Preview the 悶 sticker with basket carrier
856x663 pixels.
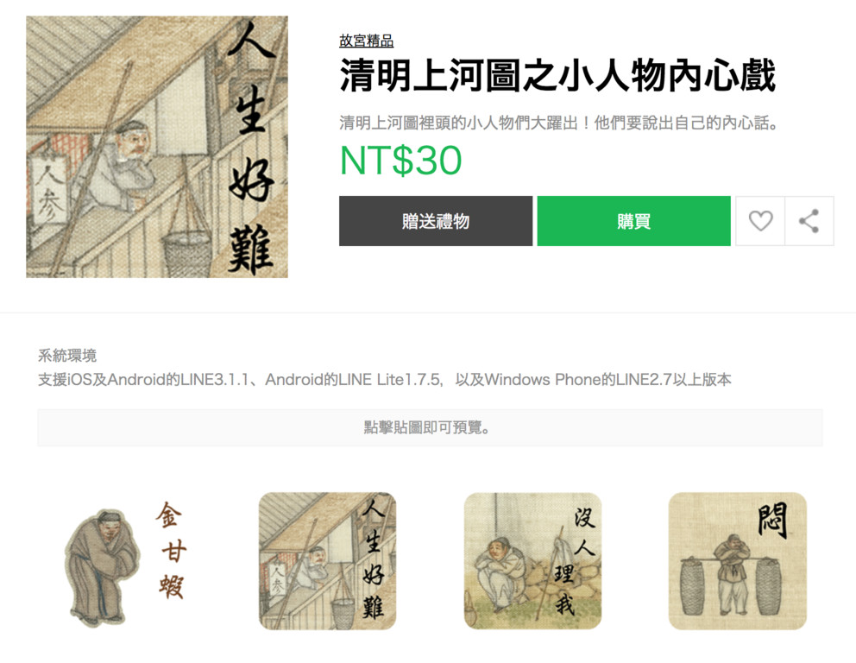click(738, 561)
